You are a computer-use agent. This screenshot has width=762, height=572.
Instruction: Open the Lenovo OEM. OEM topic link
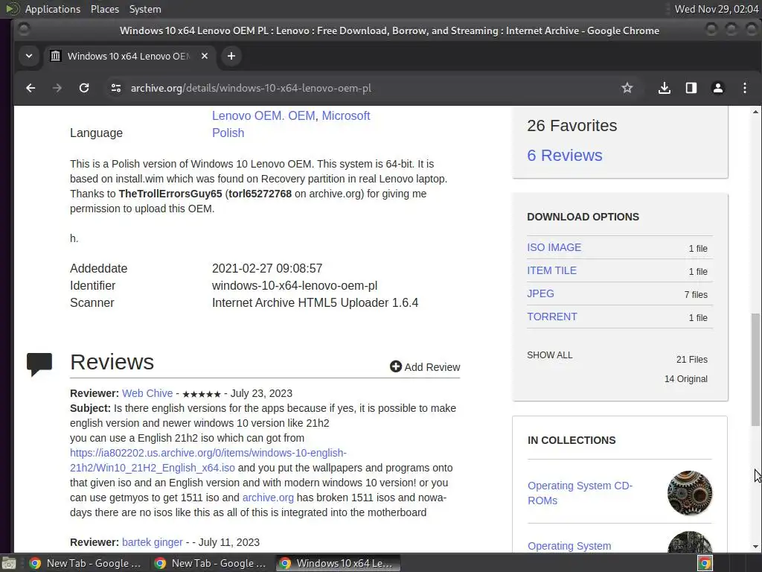click(x=263, y=115)
